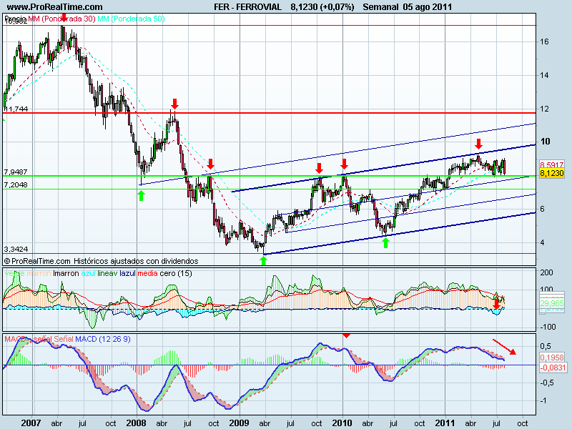Image resolution: width=572 pixels, height=429 pixels.
Task: Select the media label in oscillator legend
Action: (x=148, y=273)
